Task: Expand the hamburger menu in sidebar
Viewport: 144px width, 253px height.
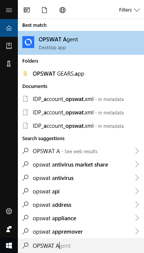Action: (9, 10)
